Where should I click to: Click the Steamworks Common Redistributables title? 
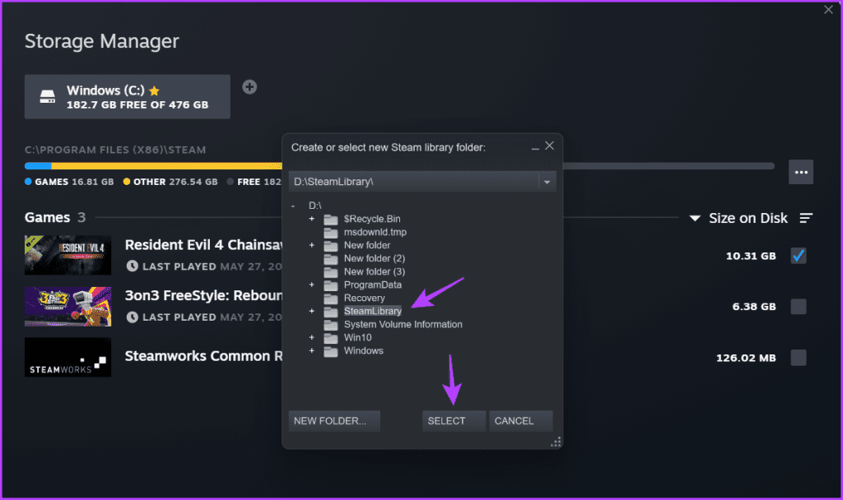pyautogui.click(x=203, y=356)
